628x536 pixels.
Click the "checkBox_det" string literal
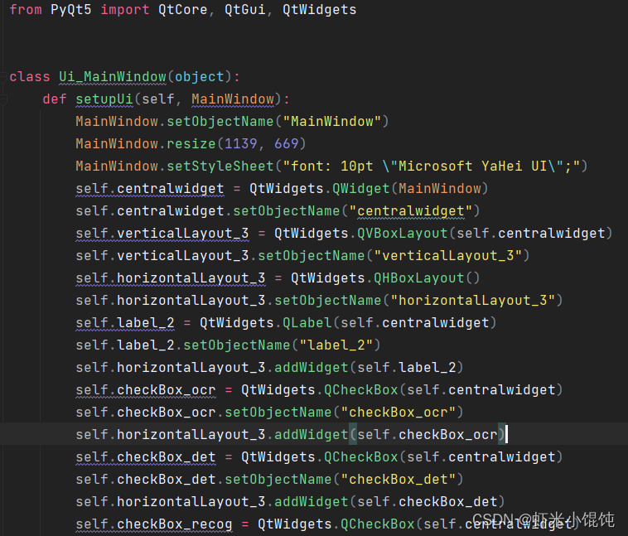(399, 480)
